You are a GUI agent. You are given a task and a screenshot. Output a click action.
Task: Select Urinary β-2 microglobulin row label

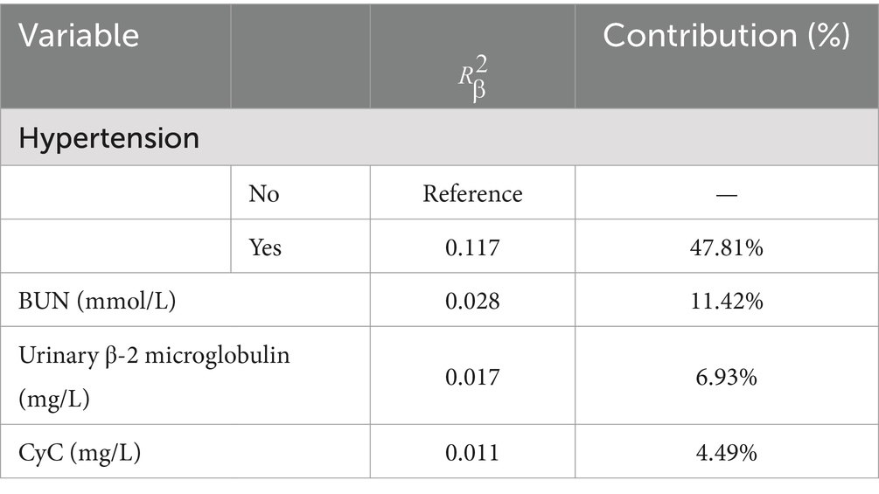pyautogui.click(x=154, y=376)
